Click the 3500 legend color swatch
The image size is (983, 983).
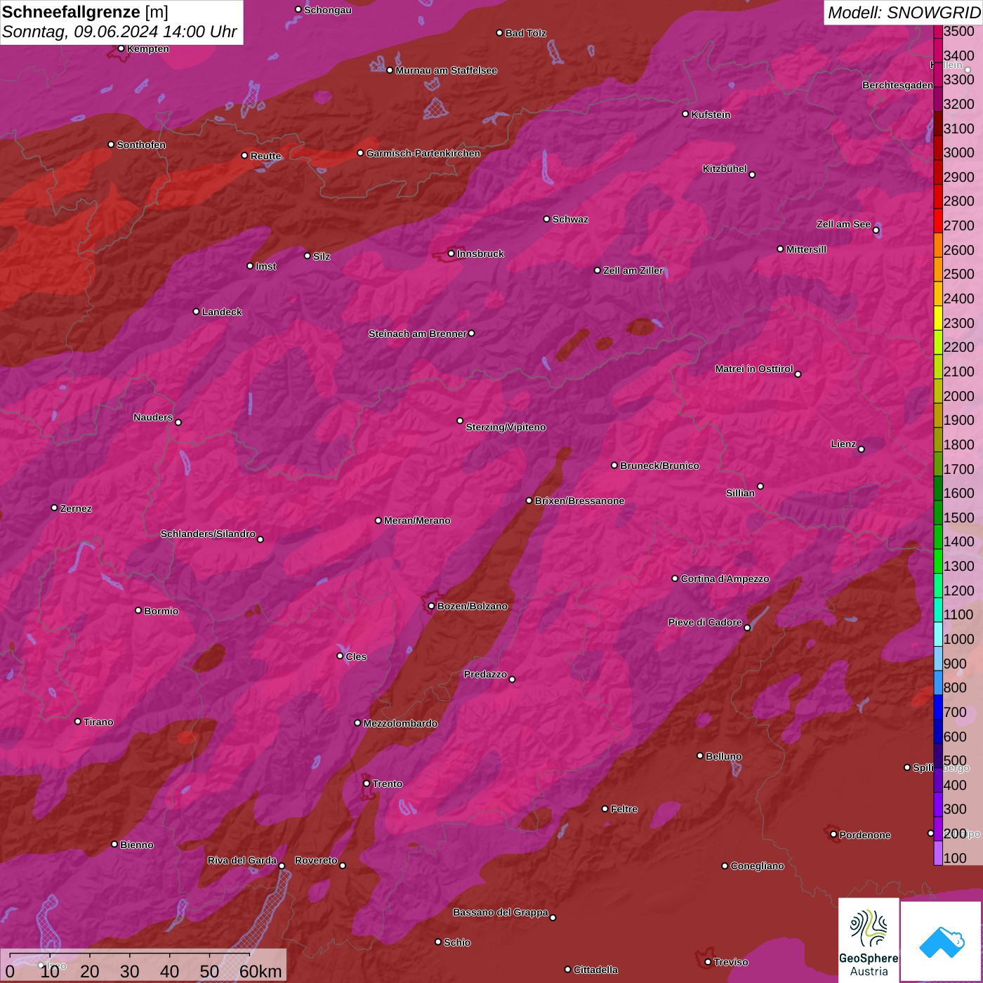938,32
